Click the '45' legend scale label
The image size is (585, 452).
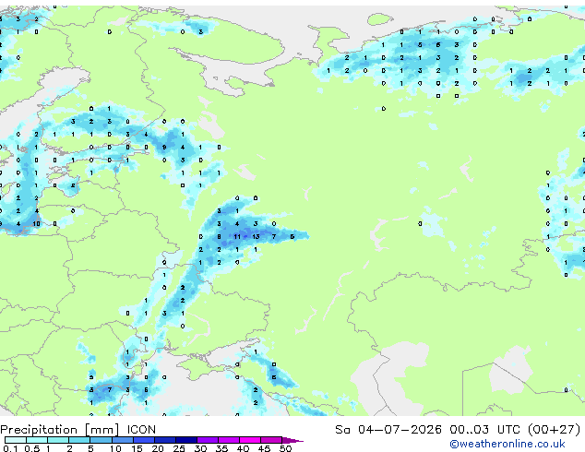(264, 448)
